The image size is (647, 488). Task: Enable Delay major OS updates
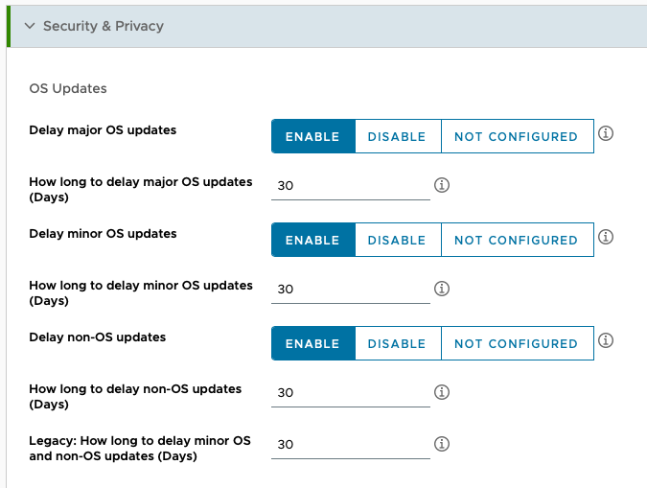312,136
